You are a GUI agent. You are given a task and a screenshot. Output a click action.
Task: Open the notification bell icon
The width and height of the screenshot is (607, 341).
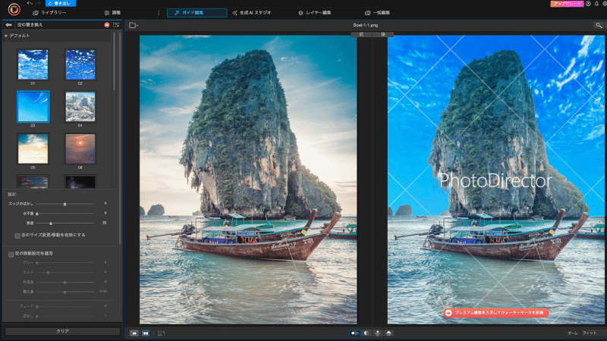click(x=596, y=4)
